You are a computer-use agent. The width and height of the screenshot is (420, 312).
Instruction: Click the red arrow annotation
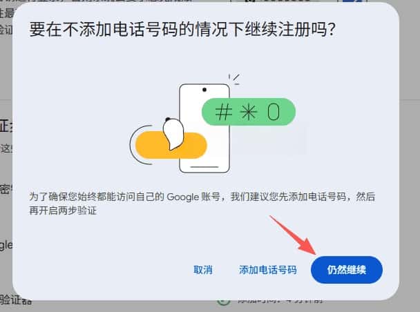(x=293, y=235)
